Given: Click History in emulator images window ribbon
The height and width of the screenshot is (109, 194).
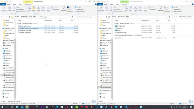Looking at the screenshot, I should point(70,12).
